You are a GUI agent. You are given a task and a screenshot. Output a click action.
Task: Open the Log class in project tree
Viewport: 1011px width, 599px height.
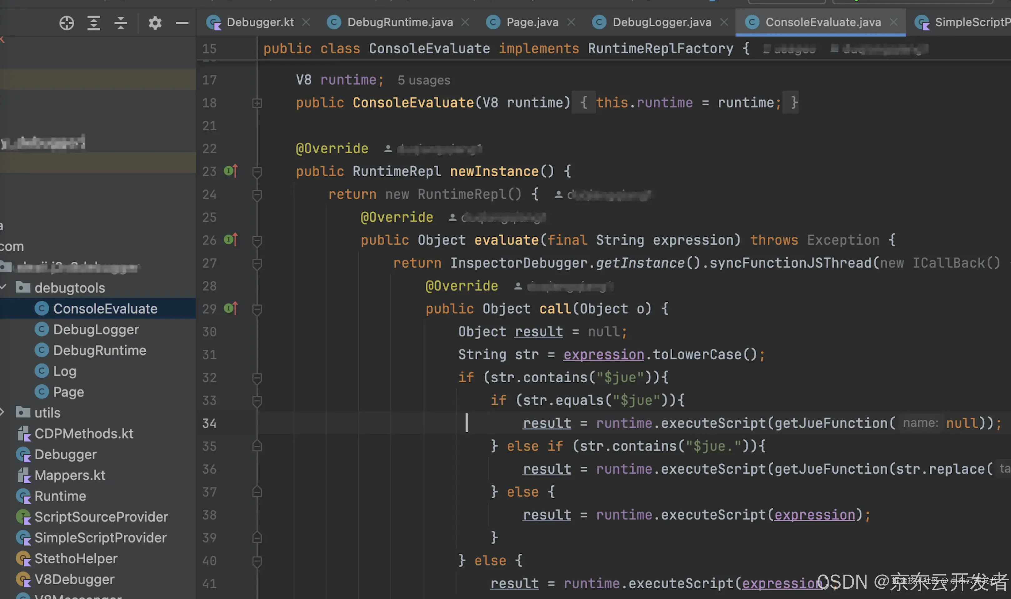pos(65,371)
